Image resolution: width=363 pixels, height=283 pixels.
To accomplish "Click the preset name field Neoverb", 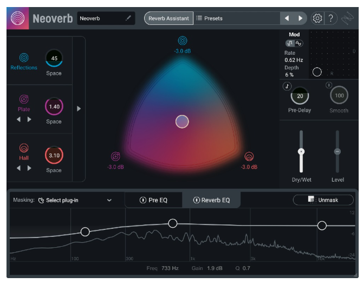I will 106,18.
